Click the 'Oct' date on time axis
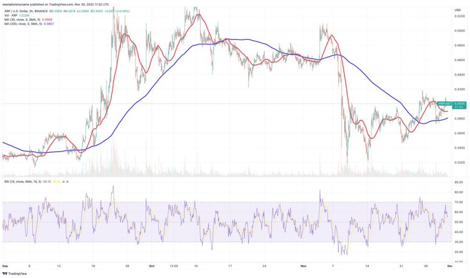 [x=151, y=266]
